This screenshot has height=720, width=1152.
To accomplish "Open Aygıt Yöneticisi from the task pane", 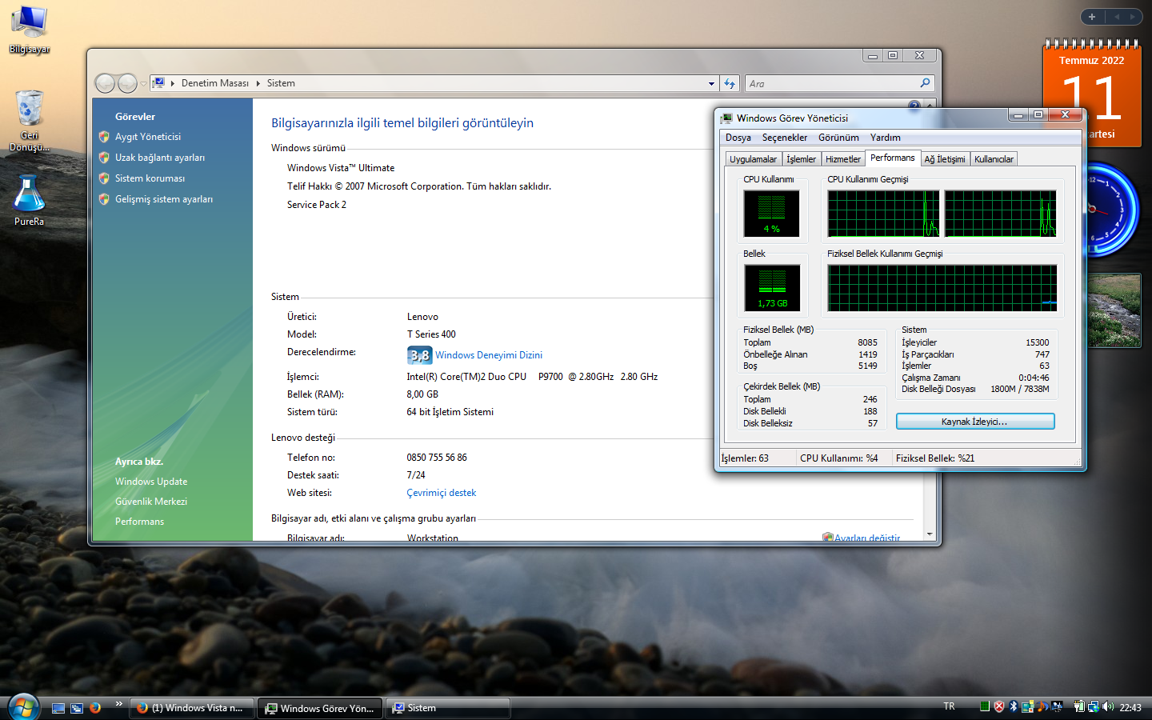I will click(148, 137).
